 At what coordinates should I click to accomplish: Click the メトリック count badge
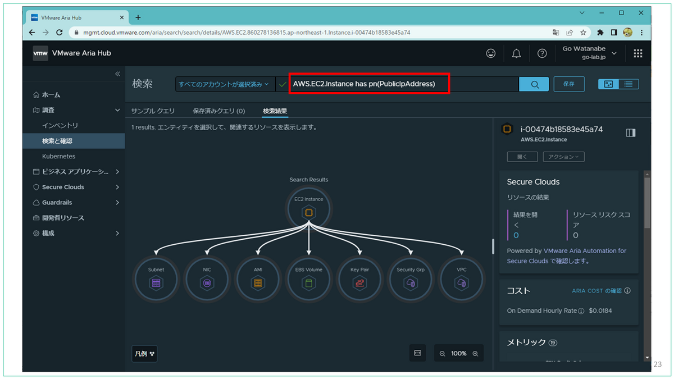point(553,343)
